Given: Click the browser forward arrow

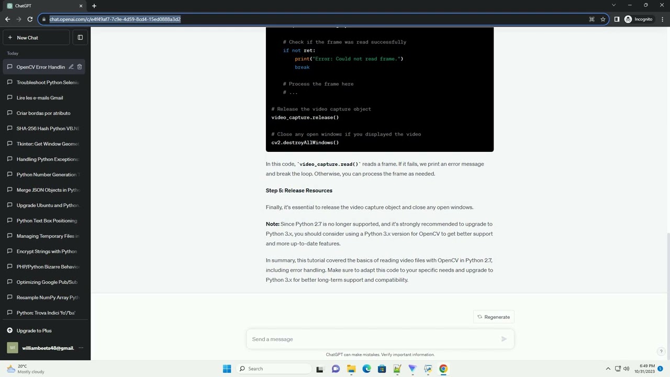Looking at the screenshot, I should point(19,19).
